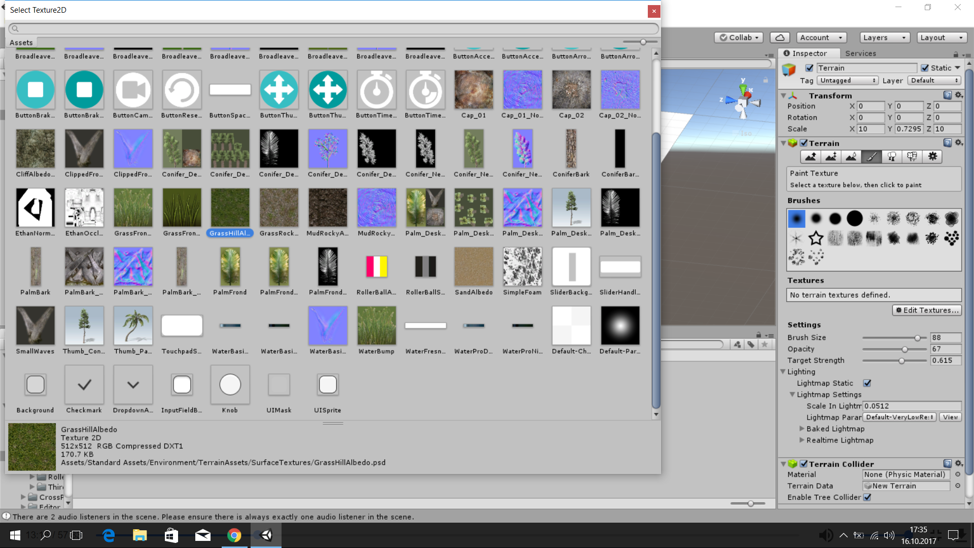Open Unity from the Windows taskbar
The height and width of the screenshot is (548, 974).
tap(266, 535)
